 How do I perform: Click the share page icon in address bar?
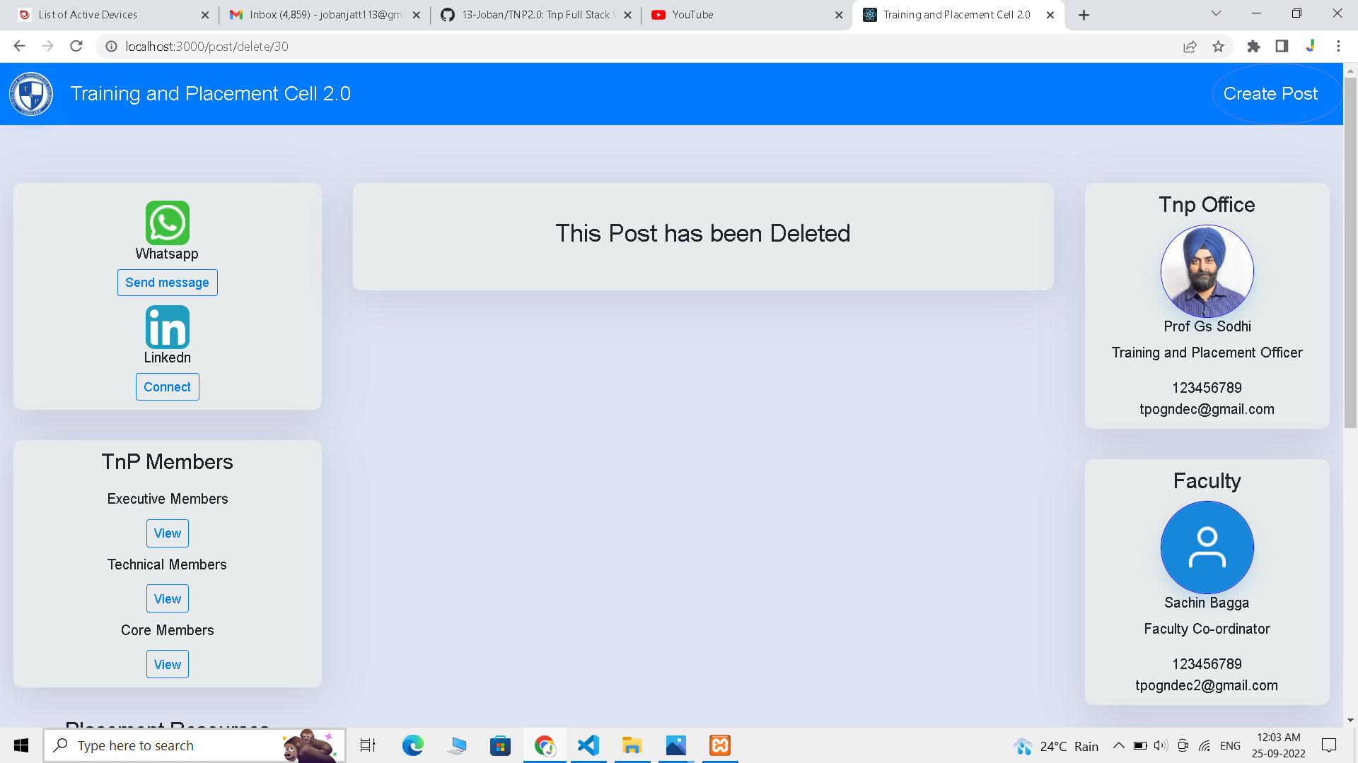[1190, 47]
